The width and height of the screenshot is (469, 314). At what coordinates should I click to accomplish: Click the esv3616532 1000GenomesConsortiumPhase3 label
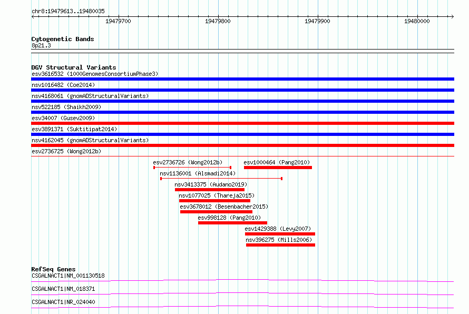(x=95, y=74)
